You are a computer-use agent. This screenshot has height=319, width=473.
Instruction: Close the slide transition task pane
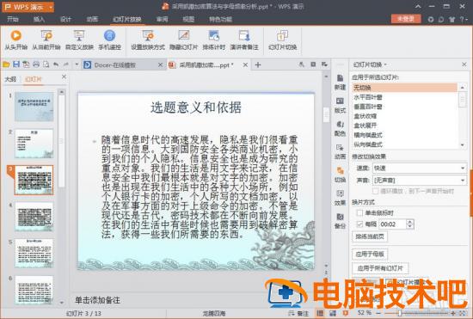pyautogui.click(x=464, y=64)
